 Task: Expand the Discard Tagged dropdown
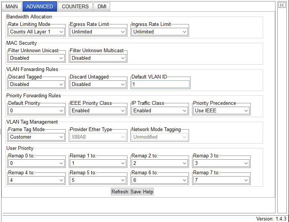[36, 85]
